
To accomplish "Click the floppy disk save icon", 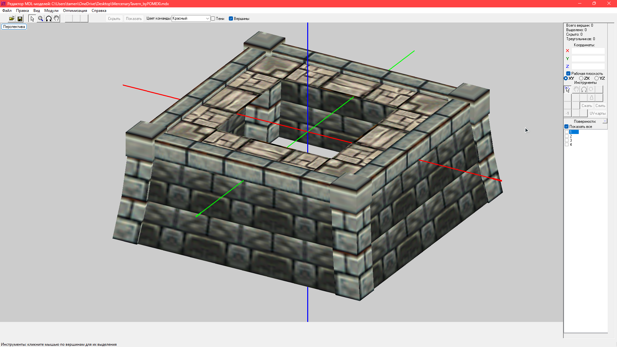I will pyautogui.click(x=20, y=19).
